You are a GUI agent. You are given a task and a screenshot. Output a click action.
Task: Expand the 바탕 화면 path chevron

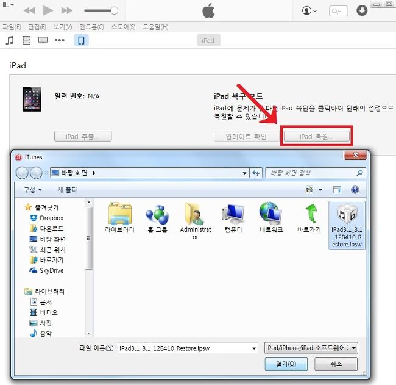point(94,173)
